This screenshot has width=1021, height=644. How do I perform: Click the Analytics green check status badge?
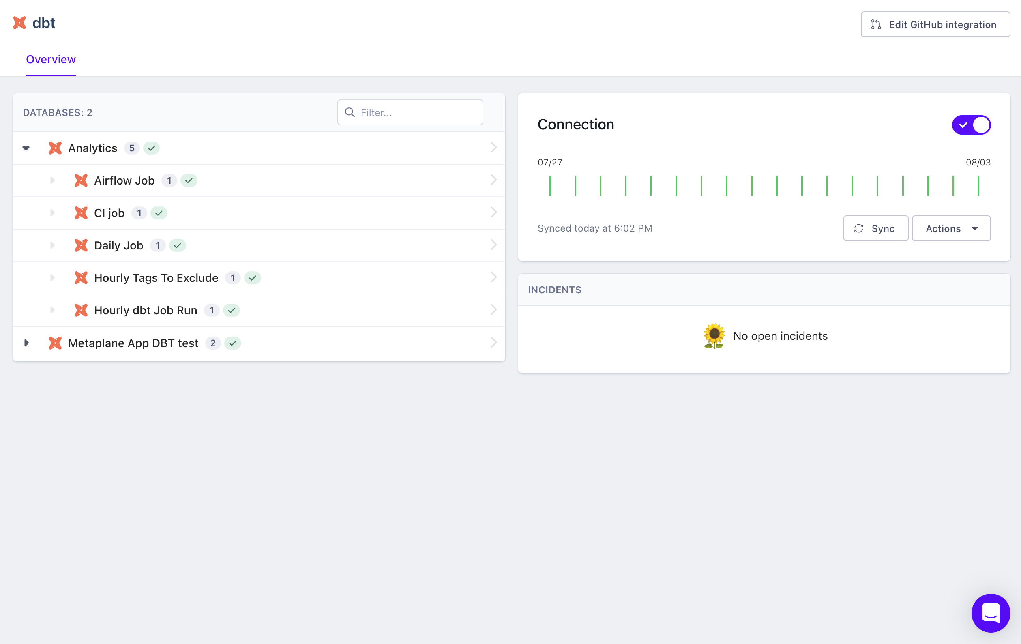(x=151, y=148)
